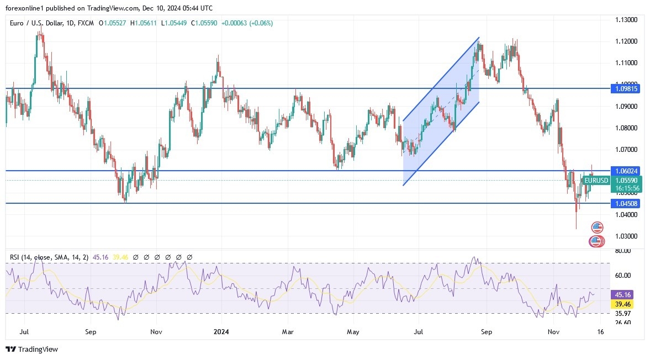Screen dimensions: 650x359
Task: Expand the RSI (14, close, SMA, 14, 2) legend
Action: click(x=49, y=256)
